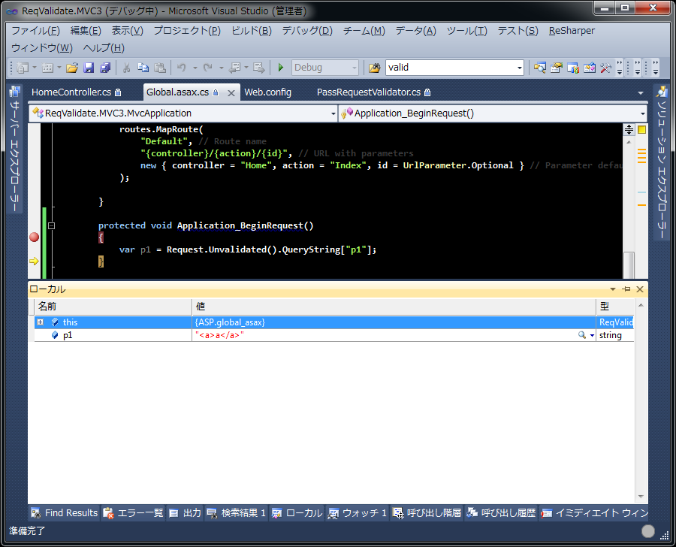Open the デバッグ(D) menu
Screen dimensions: 676x547
point(307,31)
